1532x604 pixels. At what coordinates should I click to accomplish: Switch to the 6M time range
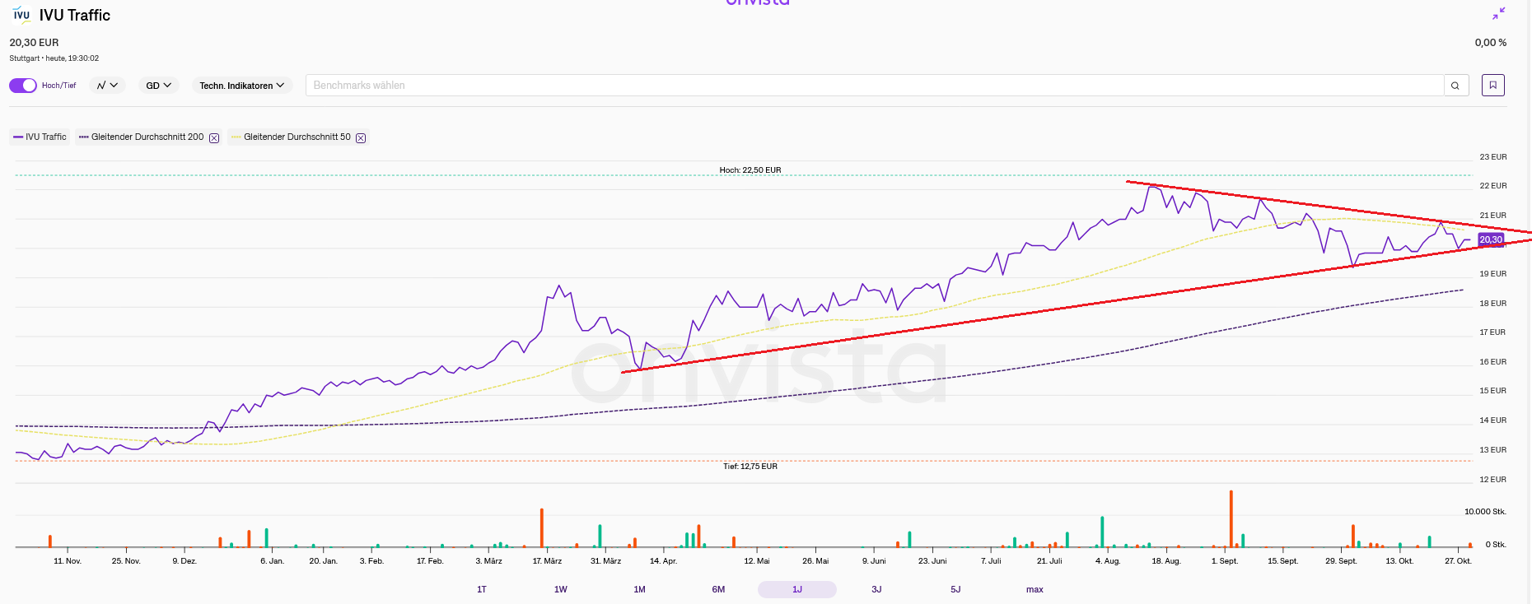718,589
